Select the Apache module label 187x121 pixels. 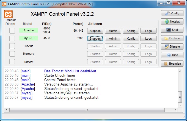(29, 31)
